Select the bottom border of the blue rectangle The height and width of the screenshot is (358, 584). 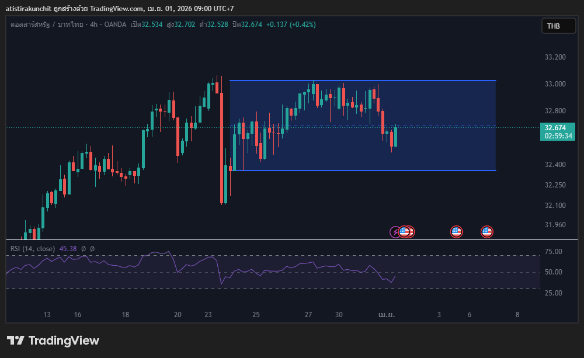tap(362, 171)
